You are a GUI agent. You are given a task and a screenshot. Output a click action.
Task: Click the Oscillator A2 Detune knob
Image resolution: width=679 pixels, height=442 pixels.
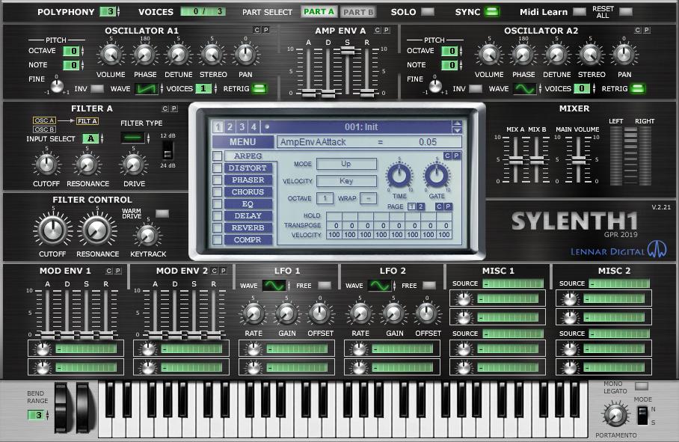tap(556, 55)
